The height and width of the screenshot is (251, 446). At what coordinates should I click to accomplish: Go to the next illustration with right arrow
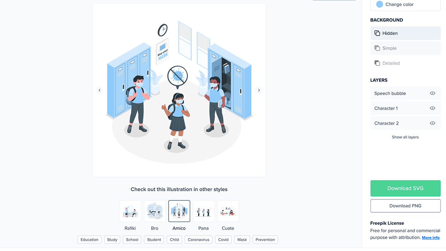[259, 90]
